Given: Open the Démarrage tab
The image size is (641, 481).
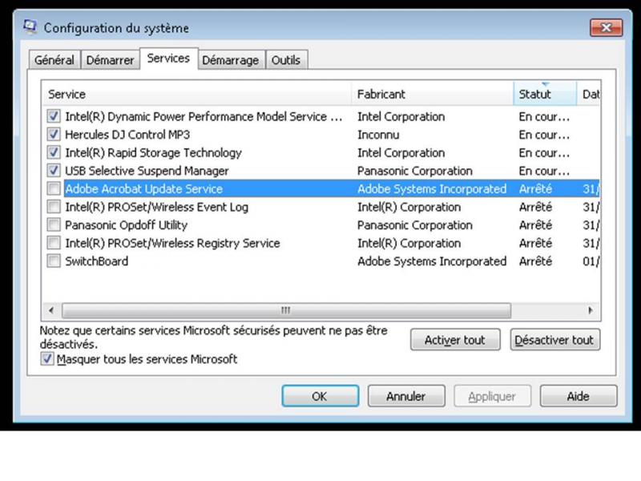Looking at the screenshot, I should (230, 60).
